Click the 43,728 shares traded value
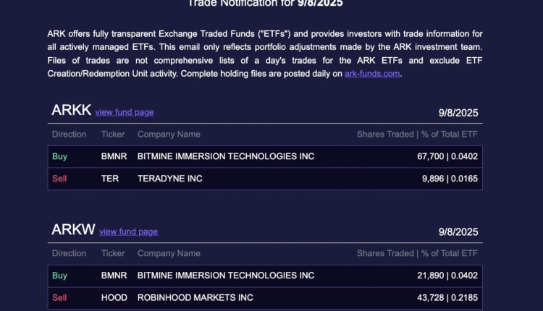543x311 pixels. click(x=432, y=297)
